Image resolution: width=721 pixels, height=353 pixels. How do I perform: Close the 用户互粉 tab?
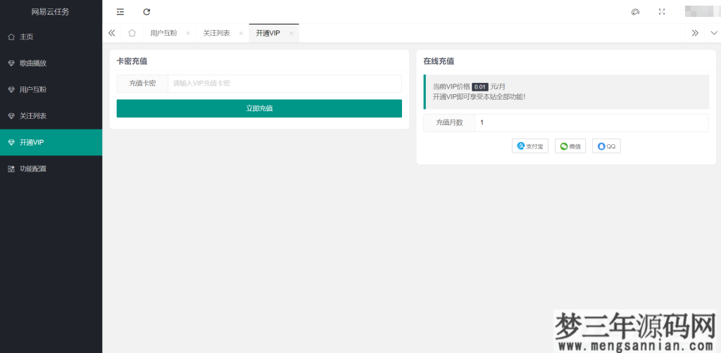click(x=187, y=34)
